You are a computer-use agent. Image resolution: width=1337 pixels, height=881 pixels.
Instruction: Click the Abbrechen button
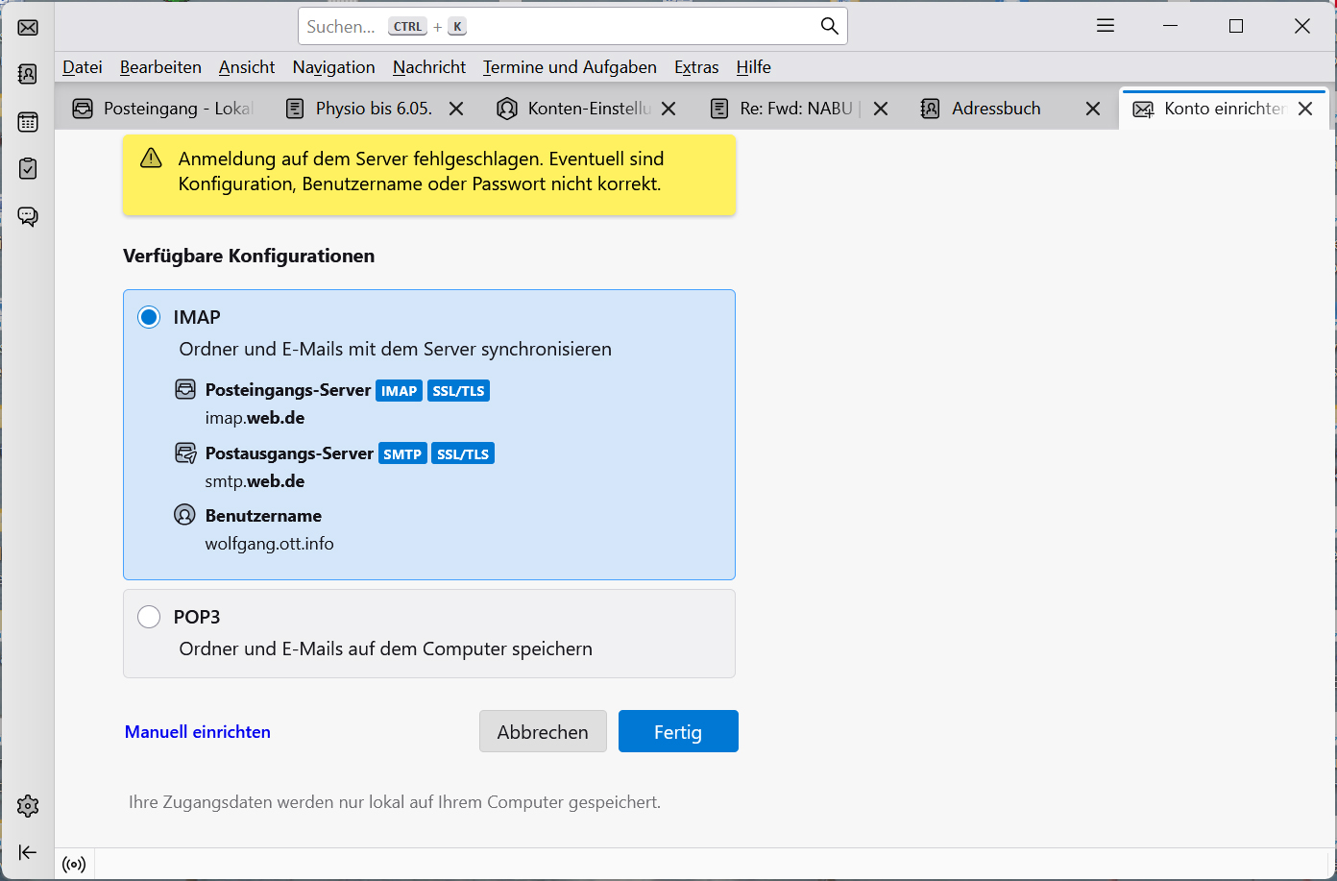click(543, 731)
